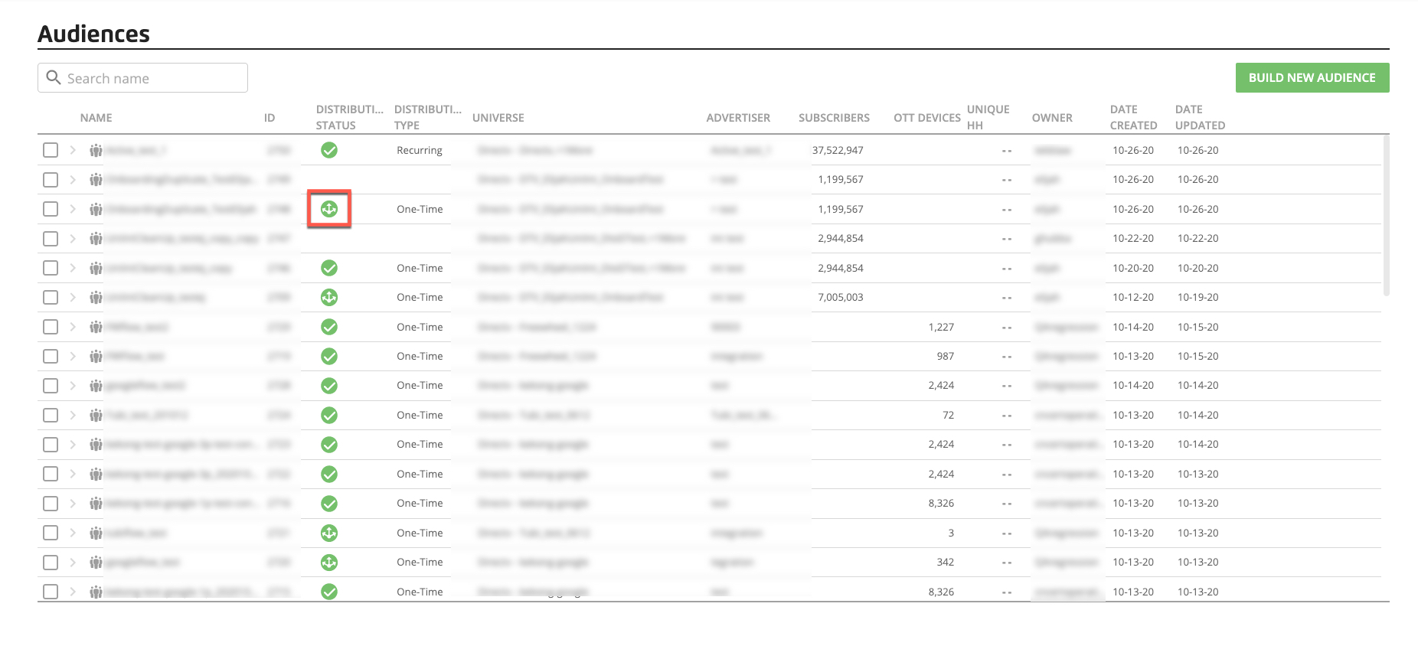Image resolution: width=1418 pixels, height=646 pixels.
Task: Click the 342 OTT devices value
Action: tap(946, 563)
